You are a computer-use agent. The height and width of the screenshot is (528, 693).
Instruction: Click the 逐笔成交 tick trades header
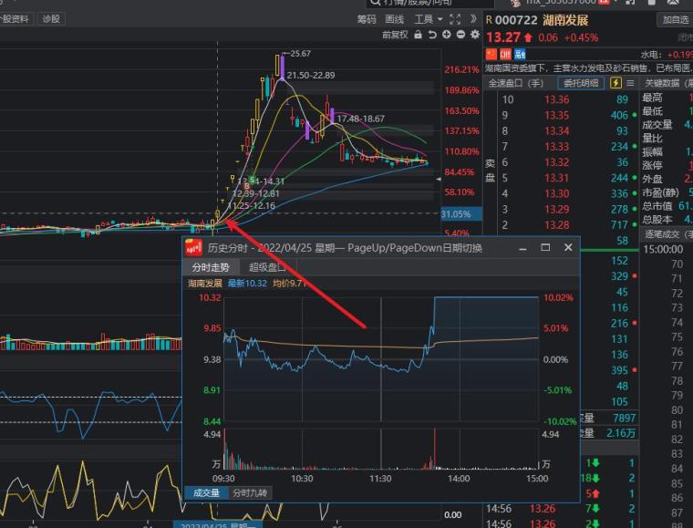point(667,234)
